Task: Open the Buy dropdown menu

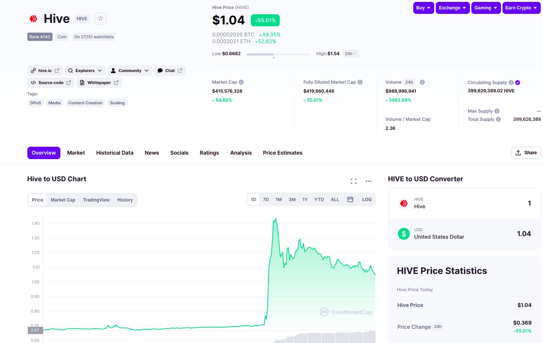Action: (423, 8)
